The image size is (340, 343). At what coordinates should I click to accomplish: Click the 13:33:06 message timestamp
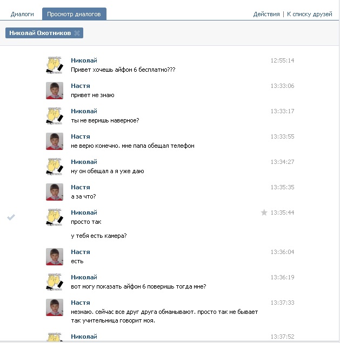tap(282, 86)
